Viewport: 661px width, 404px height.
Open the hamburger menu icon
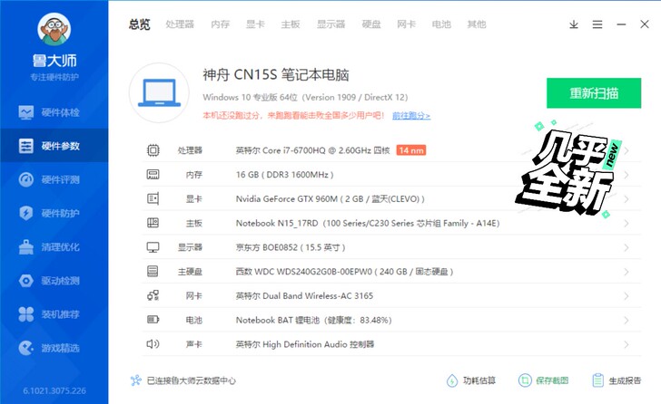[x=597, y=24]
